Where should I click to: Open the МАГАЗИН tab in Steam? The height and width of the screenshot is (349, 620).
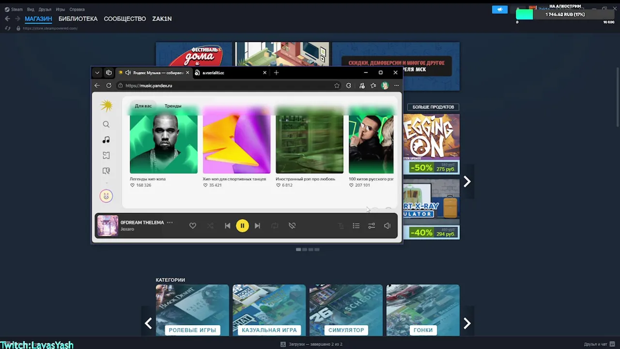click(38, 19)
